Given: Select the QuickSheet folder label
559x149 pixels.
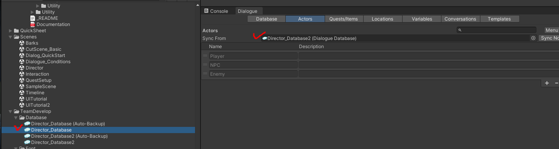Looking at the screenshot, I should pyautogui.click(x=33, y=31).
